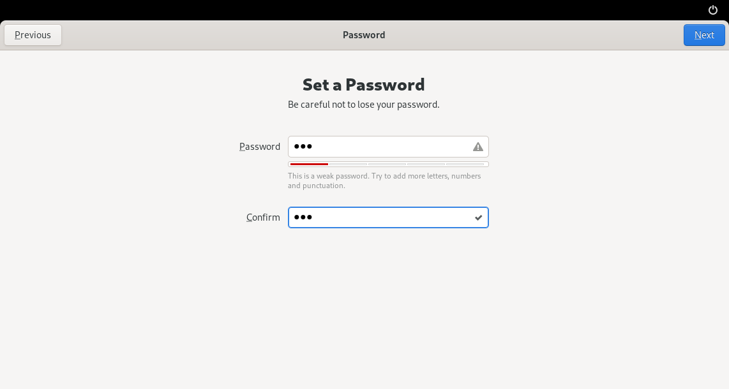The image size is (729, 389).
Task: Click the Password field label
Action: [x=260, y=147]
